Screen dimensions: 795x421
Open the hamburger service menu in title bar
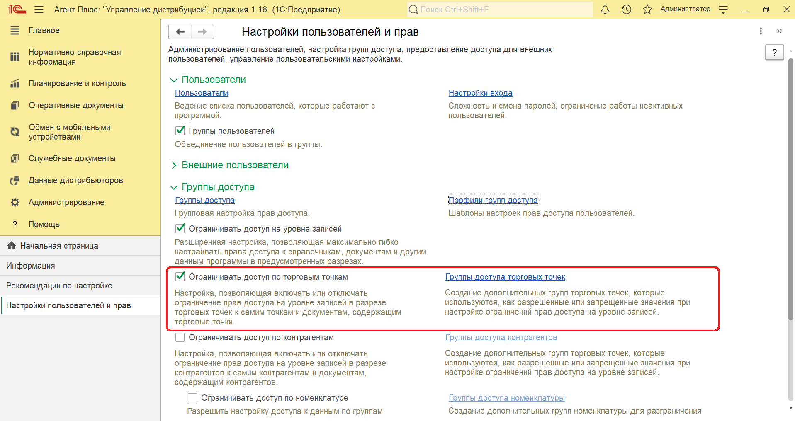(39, 9)
